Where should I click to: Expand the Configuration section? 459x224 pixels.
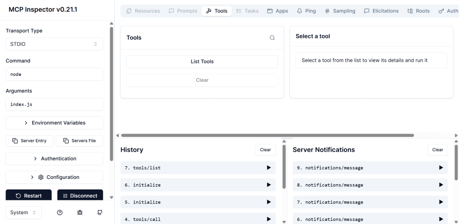click(54, 178)
